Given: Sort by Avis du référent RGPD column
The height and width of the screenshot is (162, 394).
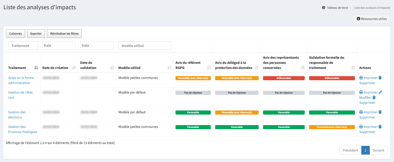Looking at the screenshot, I should (209, 68).
